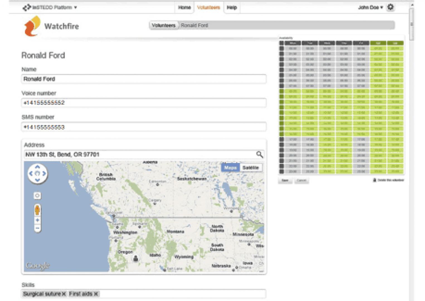Remove the First aids skill tag
The width and height of the screenshot is (425, 301).
96,294
